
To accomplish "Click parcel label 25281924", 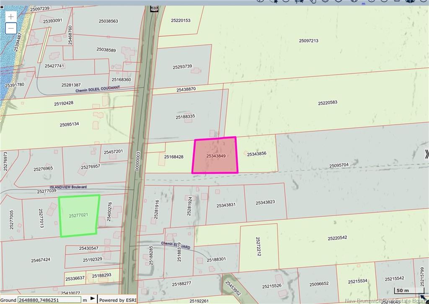I will click(190, 206).
